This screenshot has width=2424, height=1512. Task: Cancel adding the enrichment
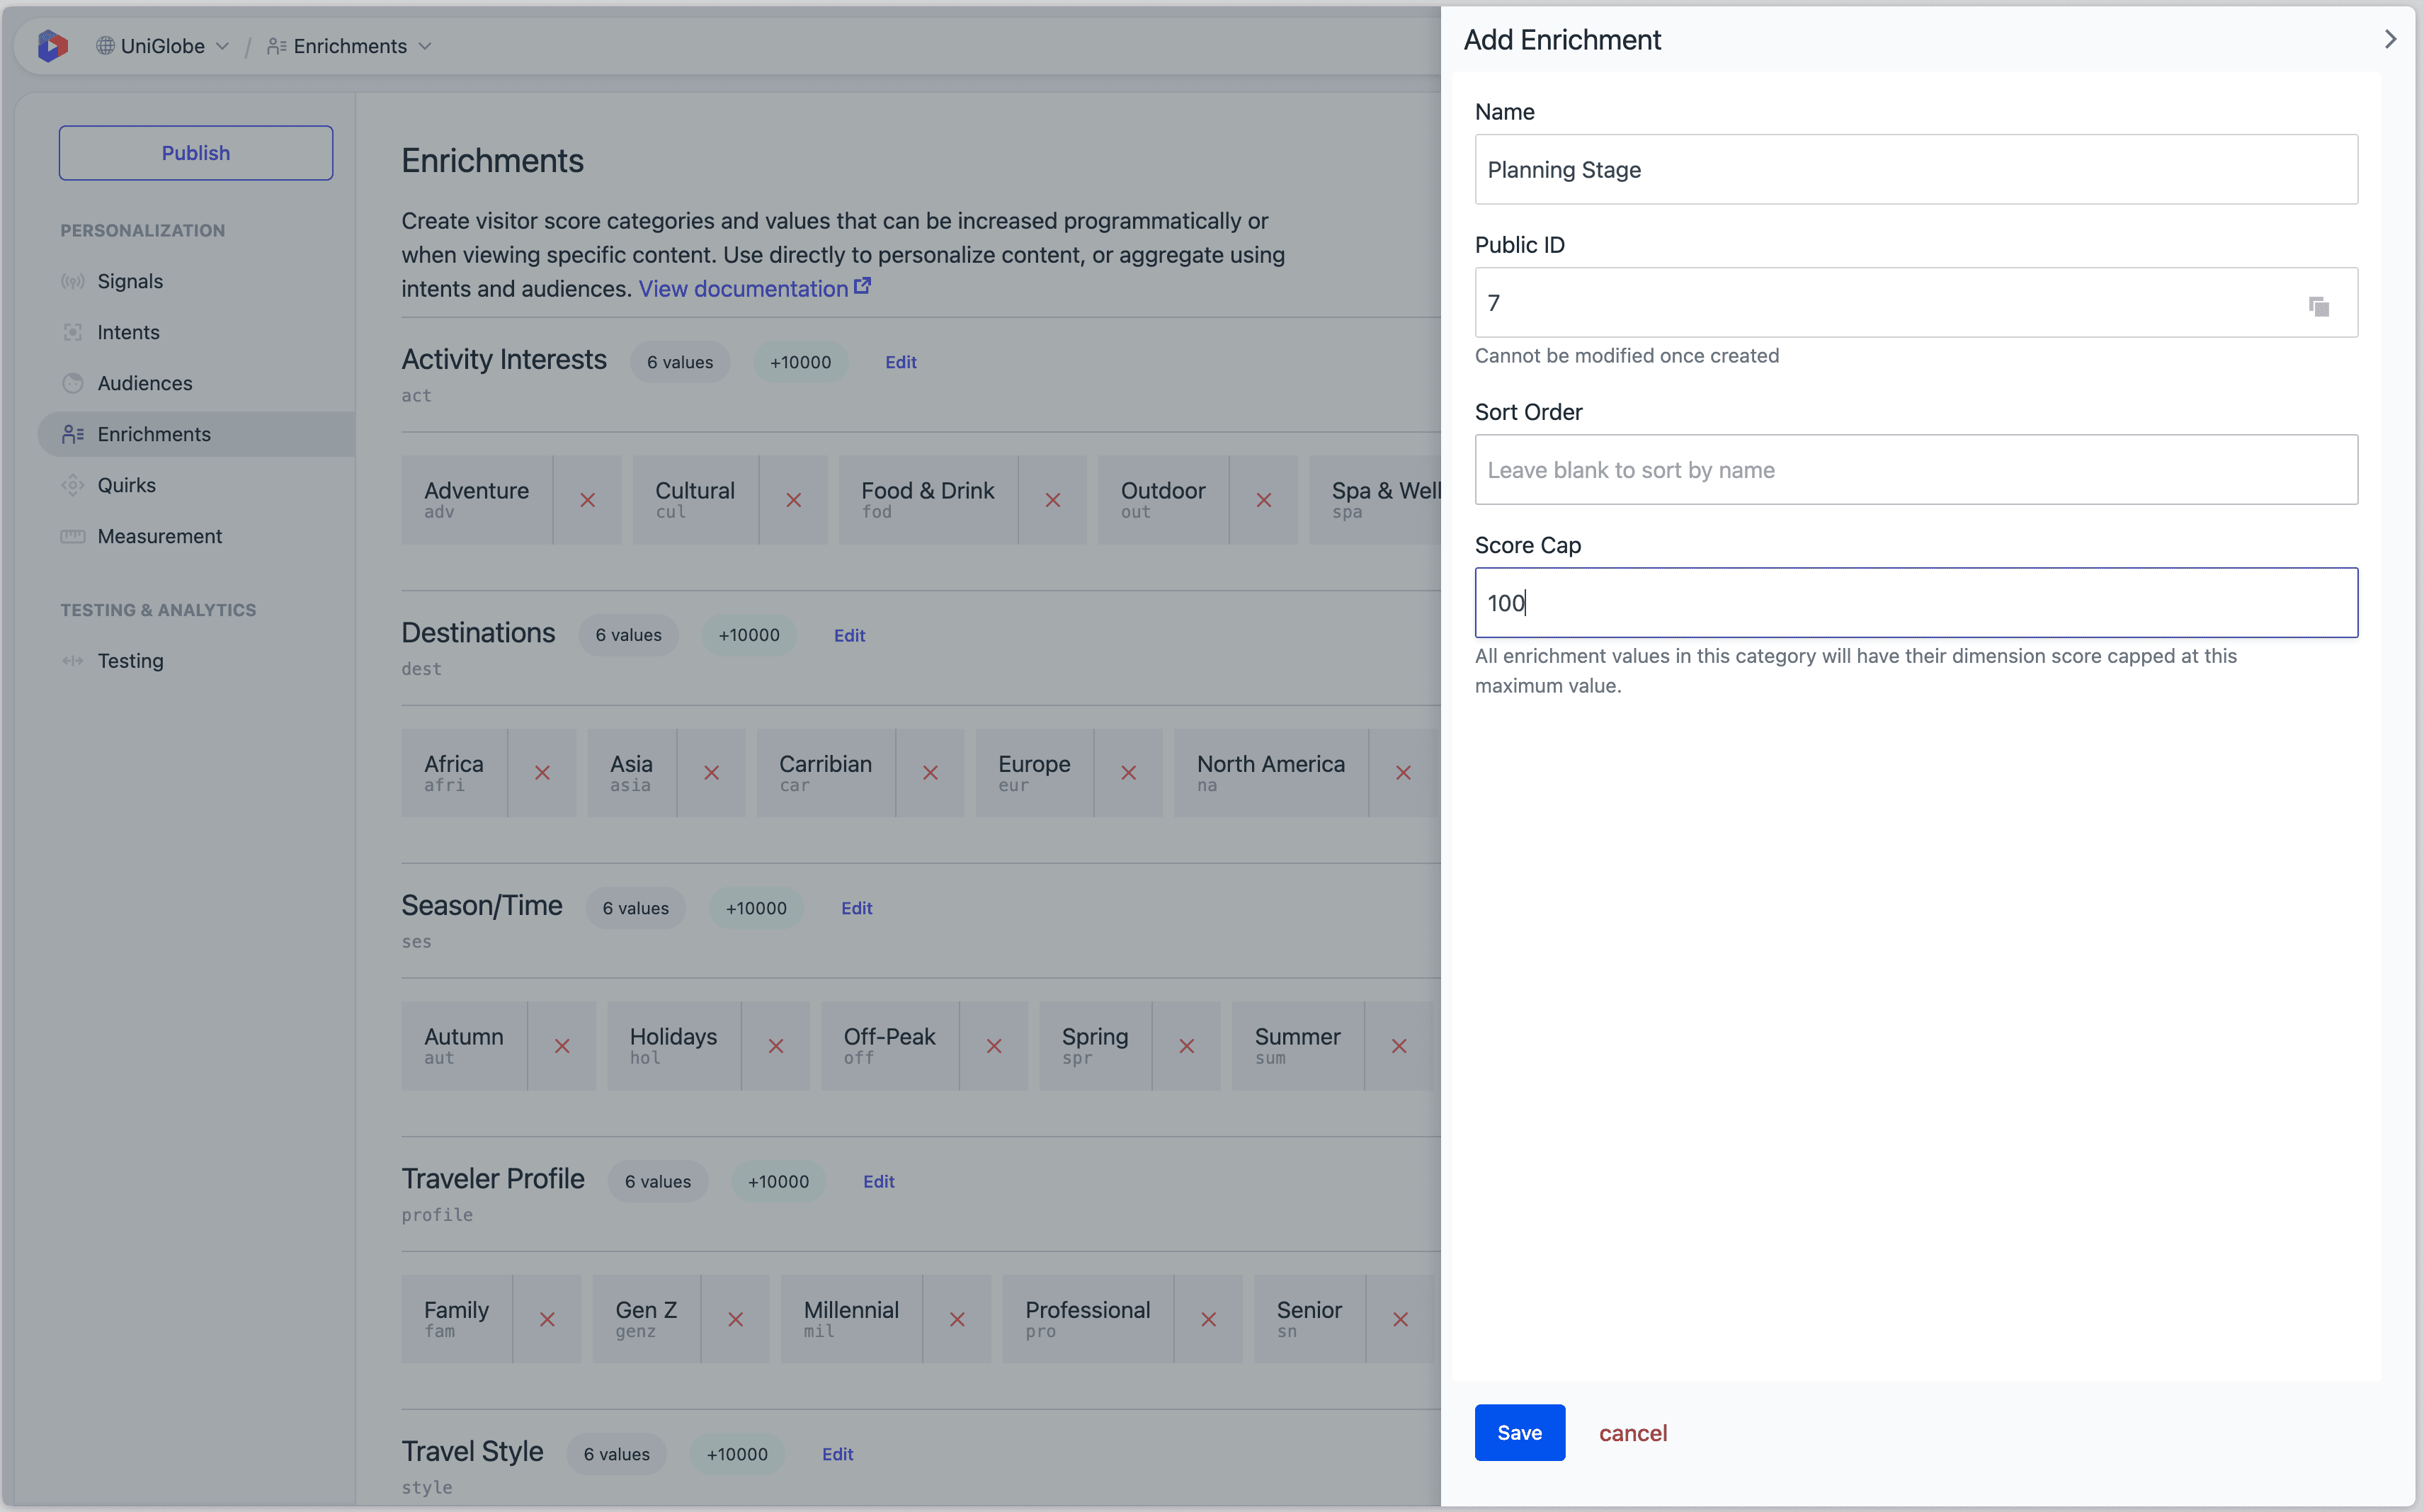(x=1632, y=1433)
